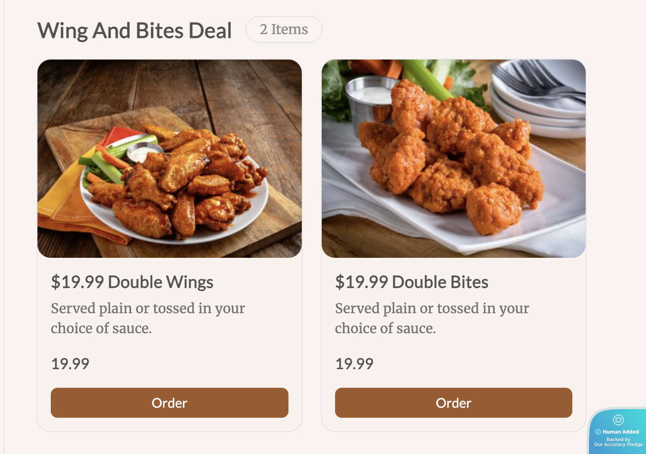The height and width of the screenshot is (454, 646).
Task: Click the "Backed by" text in the badge
Action: point(619,439)
